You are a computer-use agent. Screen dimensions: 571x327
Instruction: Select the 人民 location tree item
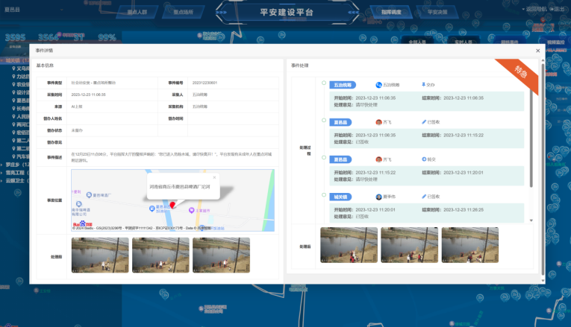(x=20, y=116)
